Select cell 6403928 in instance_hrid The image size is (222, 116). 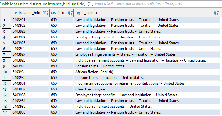coord(30,60)
